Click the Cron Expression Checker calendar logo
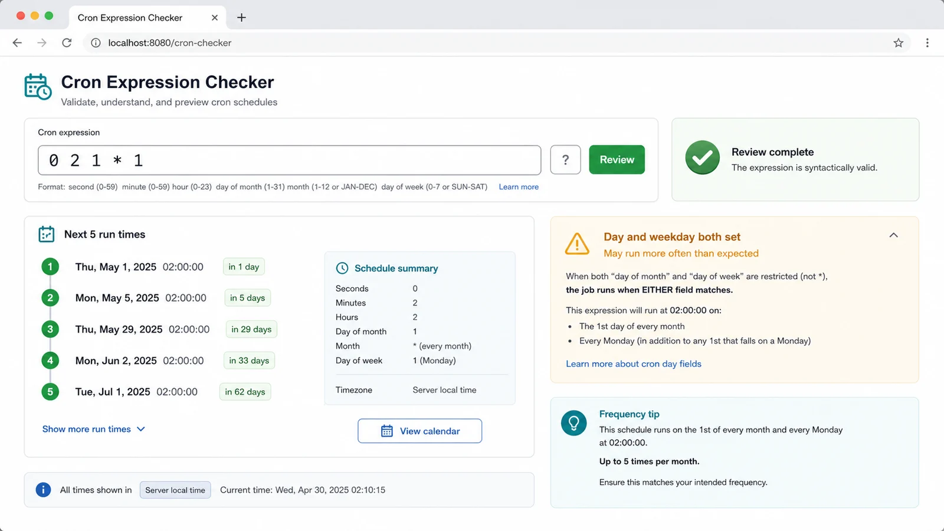This screenshot has width=944, height=531. click(x=38, y=87)
